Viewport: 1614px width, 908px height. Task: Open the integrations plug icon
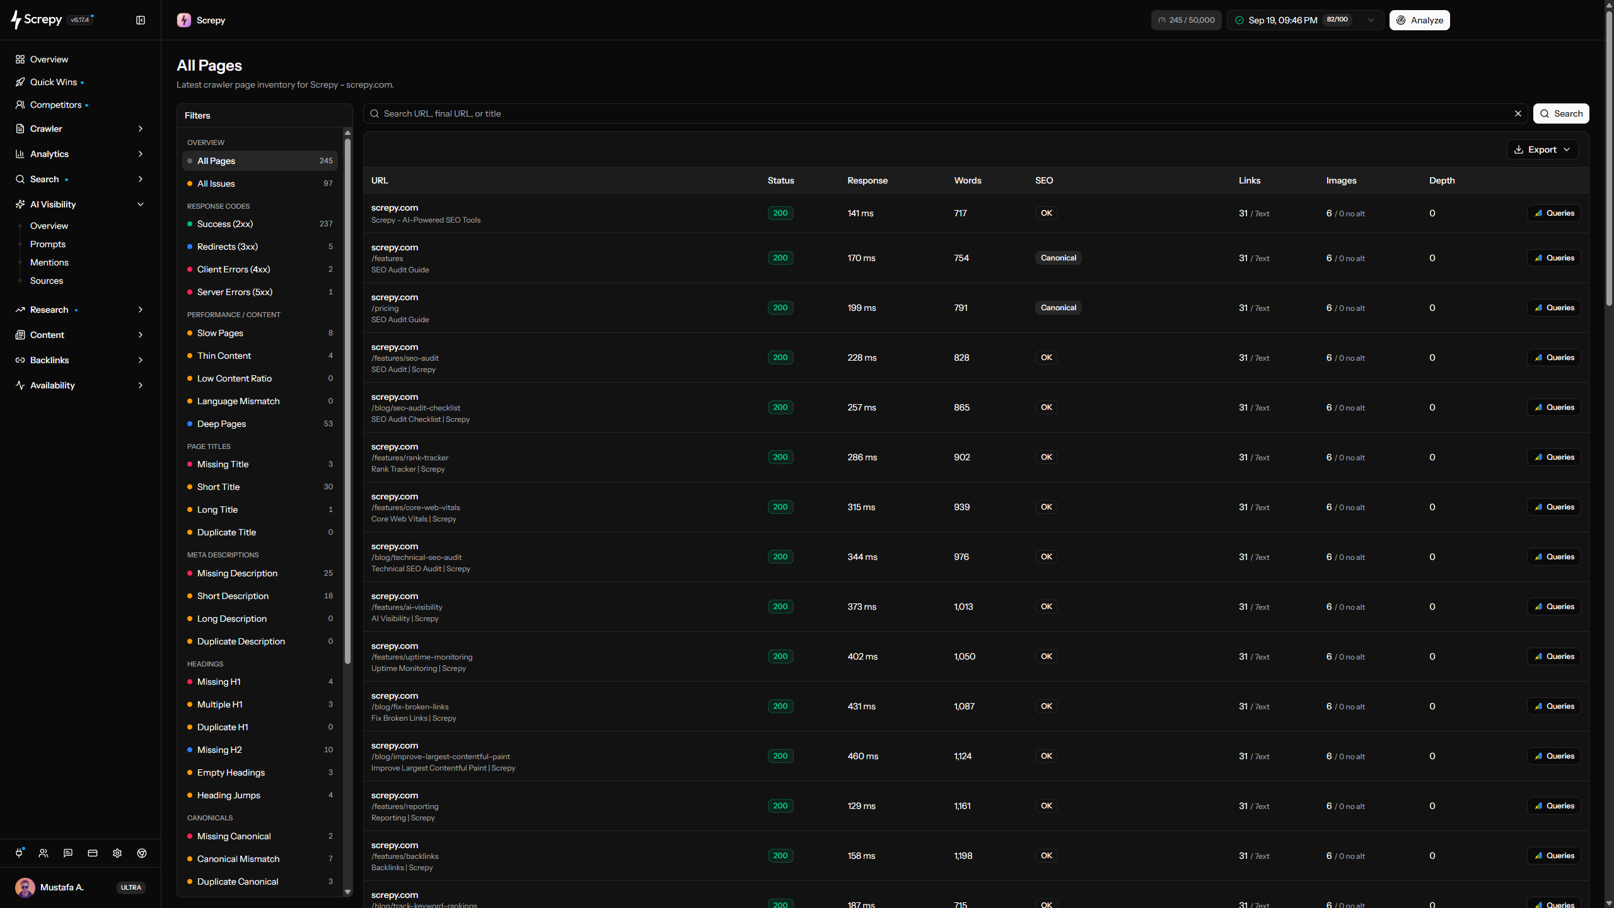click(19, 853)
